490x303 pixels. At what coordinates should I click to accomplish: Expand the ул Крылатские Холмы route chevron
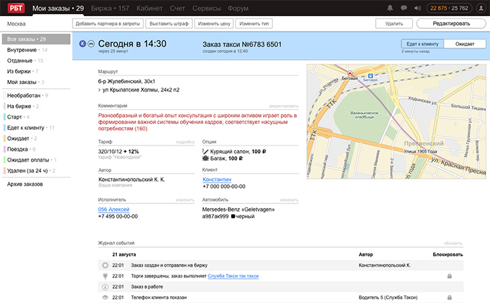pos(99,90)
